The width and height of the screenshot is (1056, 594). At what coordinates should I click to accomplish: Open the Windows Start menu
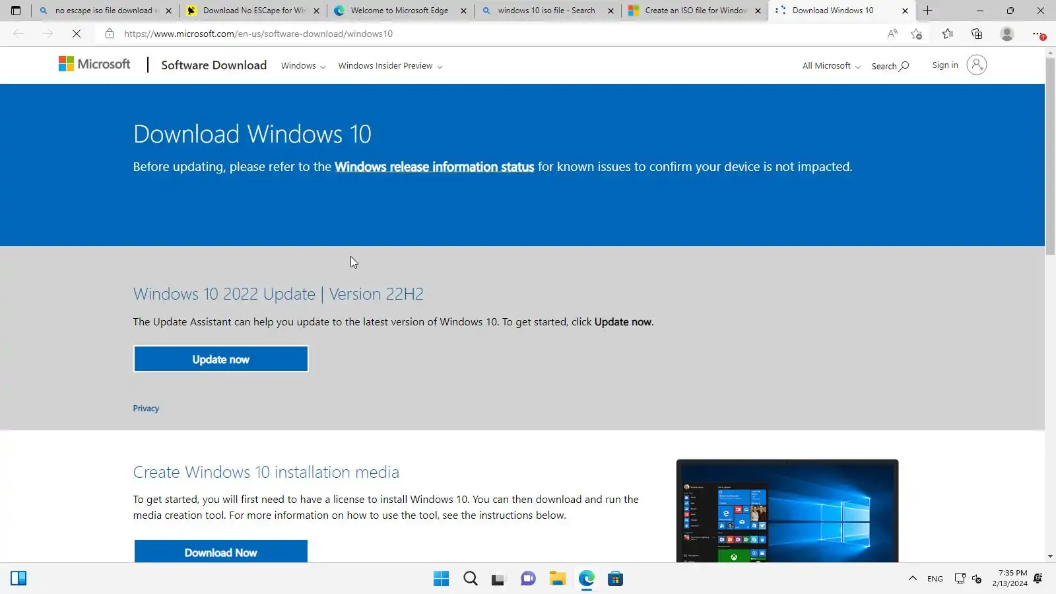tap(441, 579)
